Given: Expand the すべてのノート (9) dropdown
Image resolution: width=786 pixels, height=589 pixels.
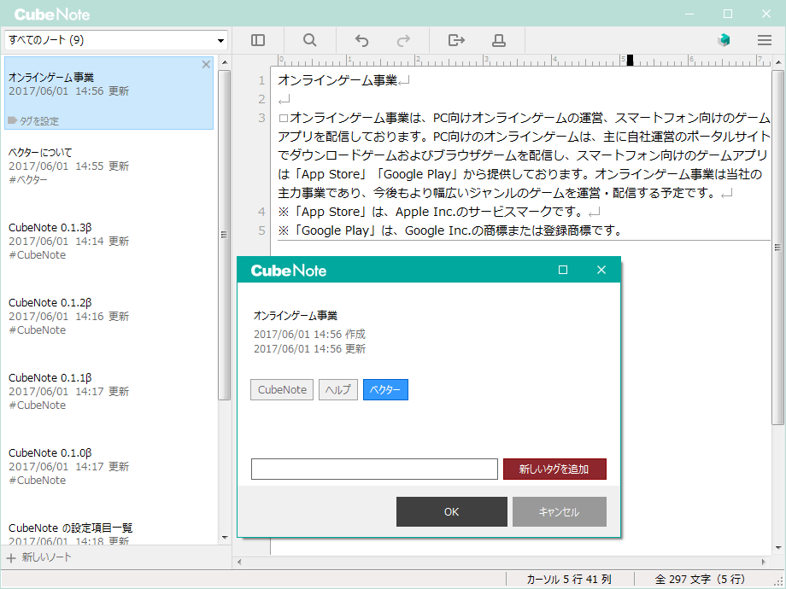Looking at the screenshot, I should [116, 40].
